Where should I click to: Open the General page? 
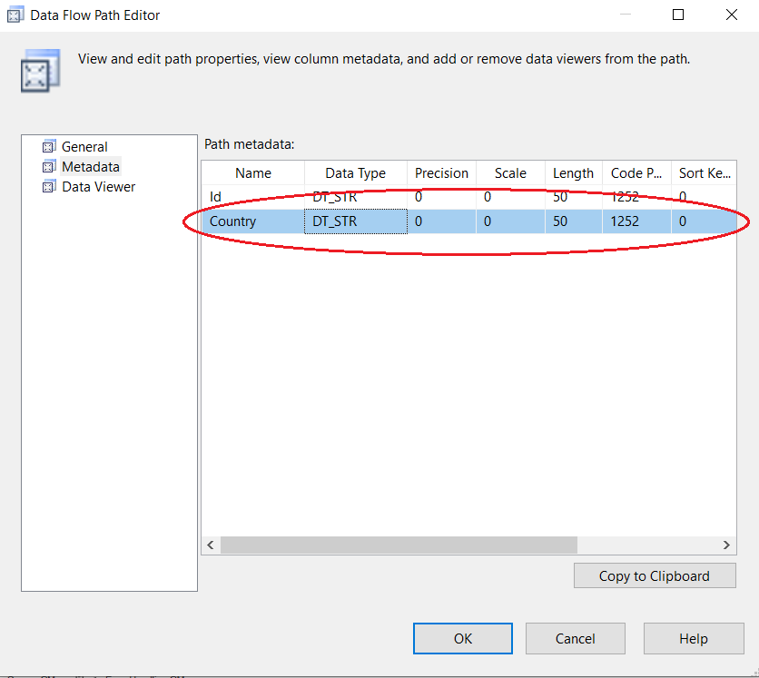coord(84,147)
